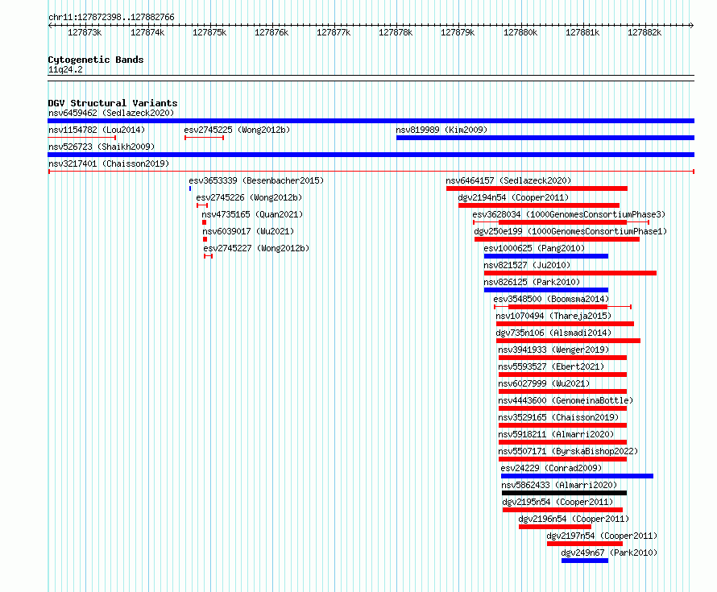This screenshot has width=717, height=592.
Task: Click the dgv250e199 (1000GenomesConsortiumPhase1) label
Action: [x=570, y=231]
